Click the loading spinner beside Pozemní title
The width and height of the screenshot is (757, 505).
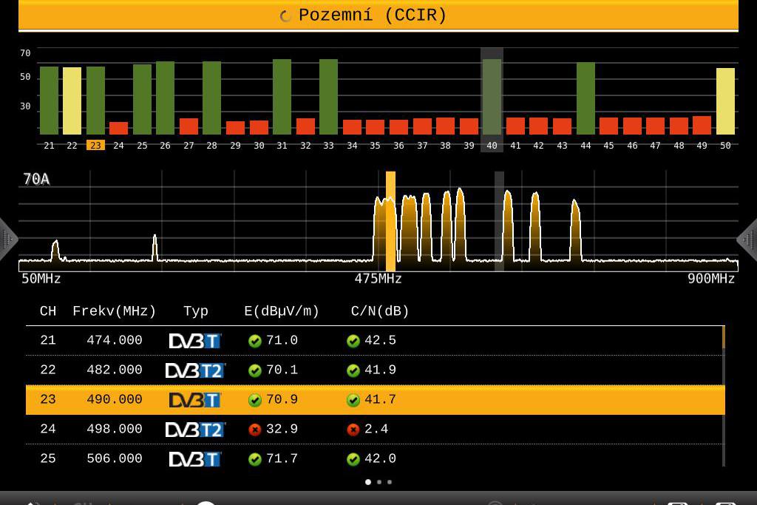pyautogui.click(x=285, y=16)
